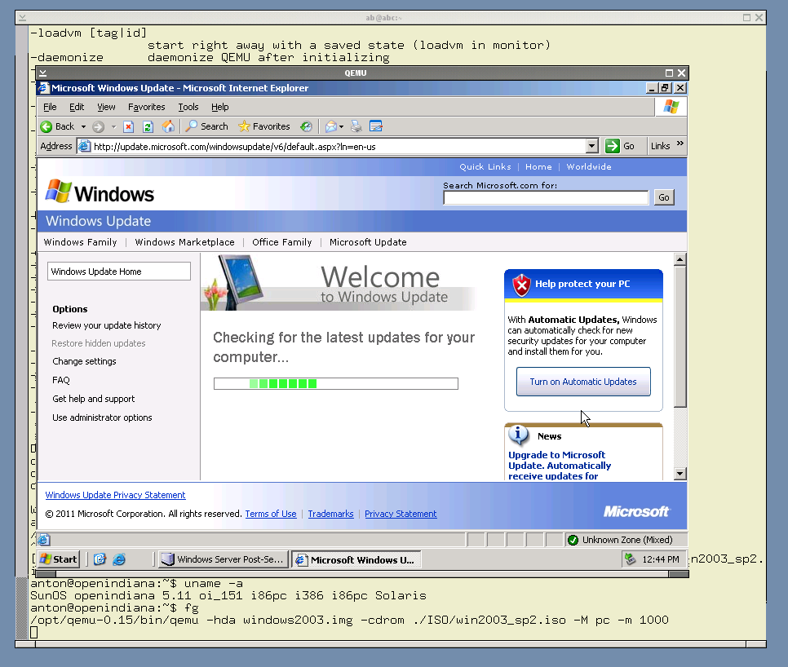Open the Windows Start button
This screenshot has width=788, height=667.
(x=59, y=559)
